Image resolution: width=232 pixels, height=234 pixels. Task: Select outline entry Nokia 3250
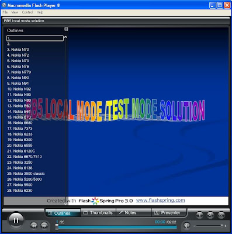(x=20, y=162)
